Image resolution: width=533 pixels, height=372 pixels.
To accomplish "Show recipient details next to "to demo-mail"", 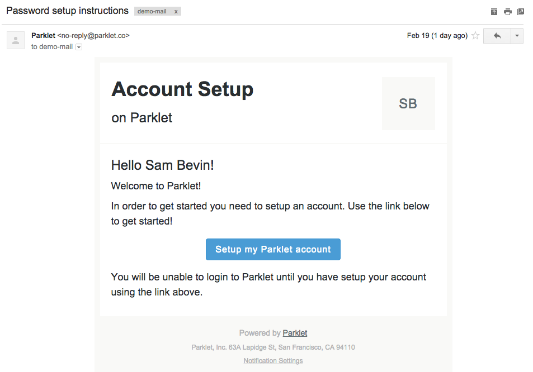I will pyautogui.click(x=79, y=47).
